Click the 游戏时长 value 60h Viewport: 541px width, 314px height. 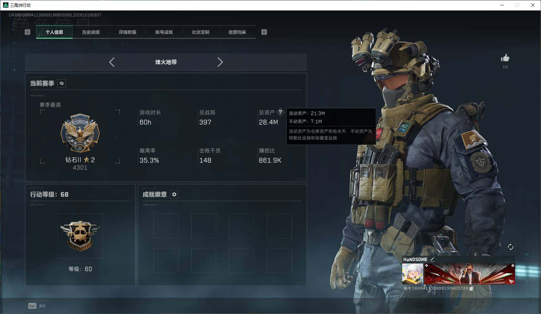coord(146,122)
